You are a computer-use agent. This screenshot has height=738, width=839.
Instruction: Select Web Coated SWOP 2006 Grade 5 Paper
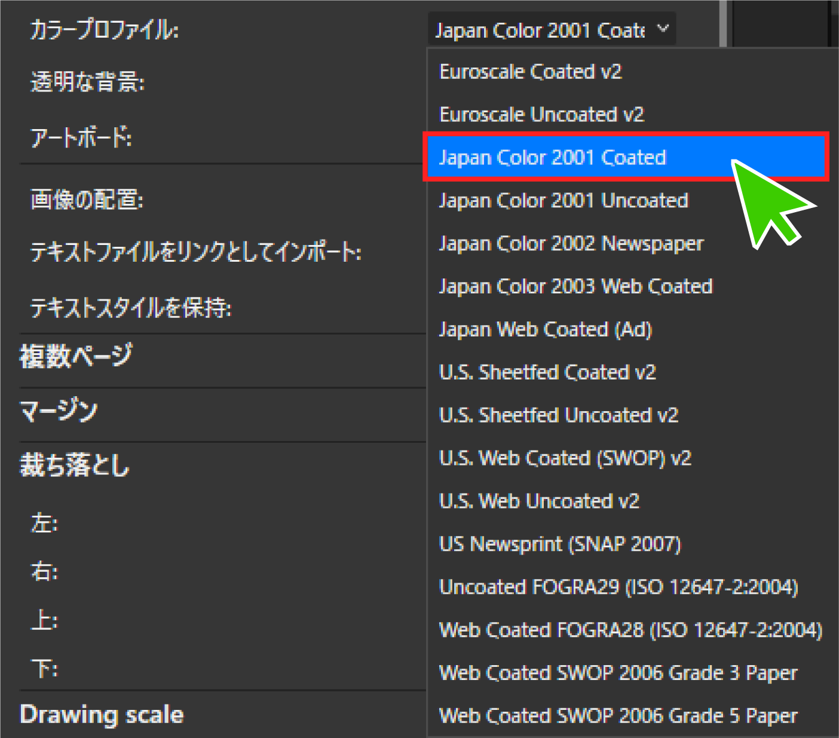[617, 715]
